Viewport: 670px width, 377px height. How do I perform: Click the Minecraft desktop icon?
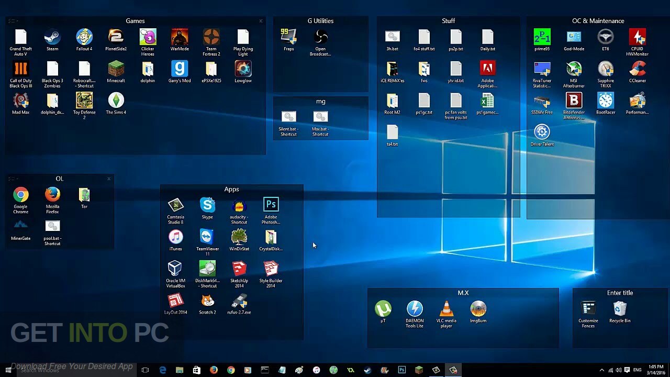(x=116, y=72)
